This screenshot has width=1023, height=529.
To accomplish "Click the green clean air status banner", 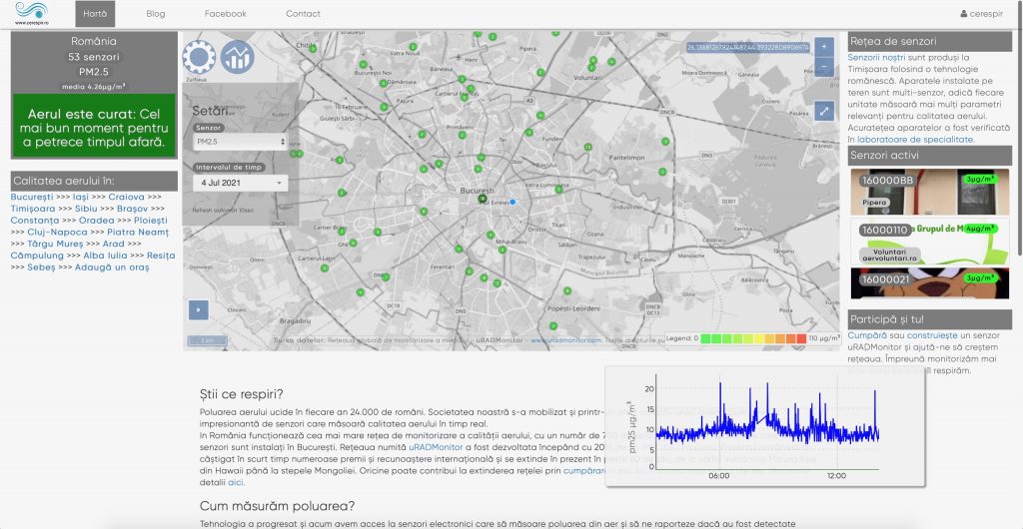I will (x=94, y=126).
